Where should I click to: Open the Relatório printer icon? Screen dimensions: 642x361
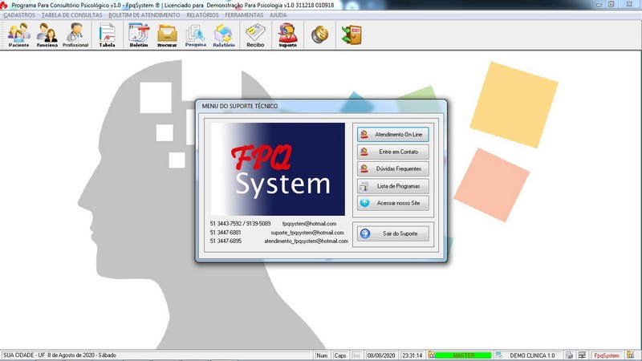224,35
